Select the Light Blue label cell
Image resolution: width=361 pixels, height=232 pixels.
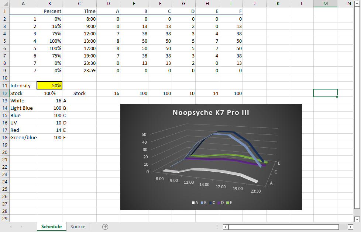point(23,108)
